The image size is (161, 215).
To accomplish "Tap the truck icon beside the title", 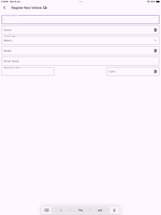I will tap(45, 8).
